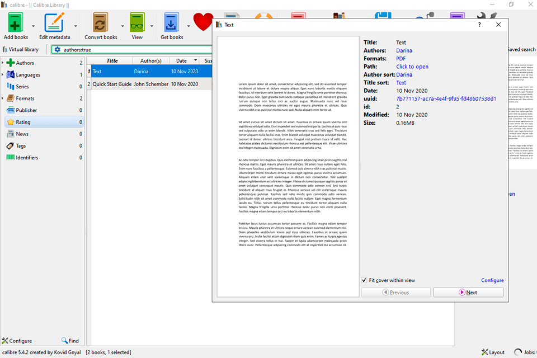Click the Next button in dialog
The image size is (537, 358).
pyautogui.click(x=468, y=293)
